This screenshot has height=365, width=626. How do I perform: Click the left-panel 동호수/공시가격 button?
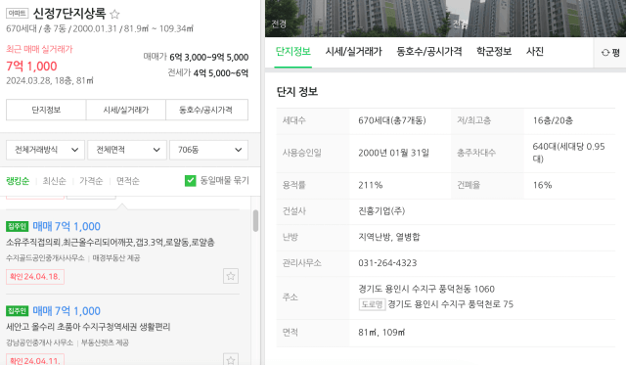(206, 110)
